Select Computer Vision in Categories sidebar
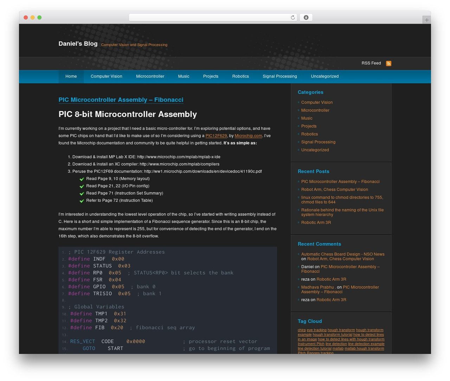Image resolution: width=450 pixels, height=381 pixels. point(317,103)
